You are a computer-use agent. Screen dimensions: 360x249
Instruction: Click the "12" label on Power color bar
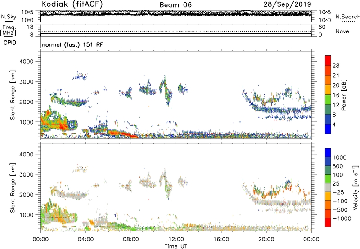(x=336, y=105)
